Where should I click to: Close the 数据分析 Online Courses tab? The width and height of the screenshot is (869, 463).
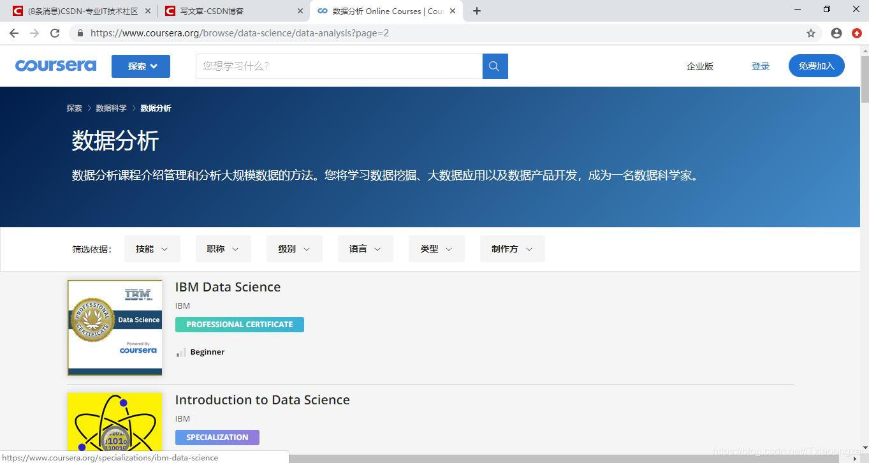453,11
